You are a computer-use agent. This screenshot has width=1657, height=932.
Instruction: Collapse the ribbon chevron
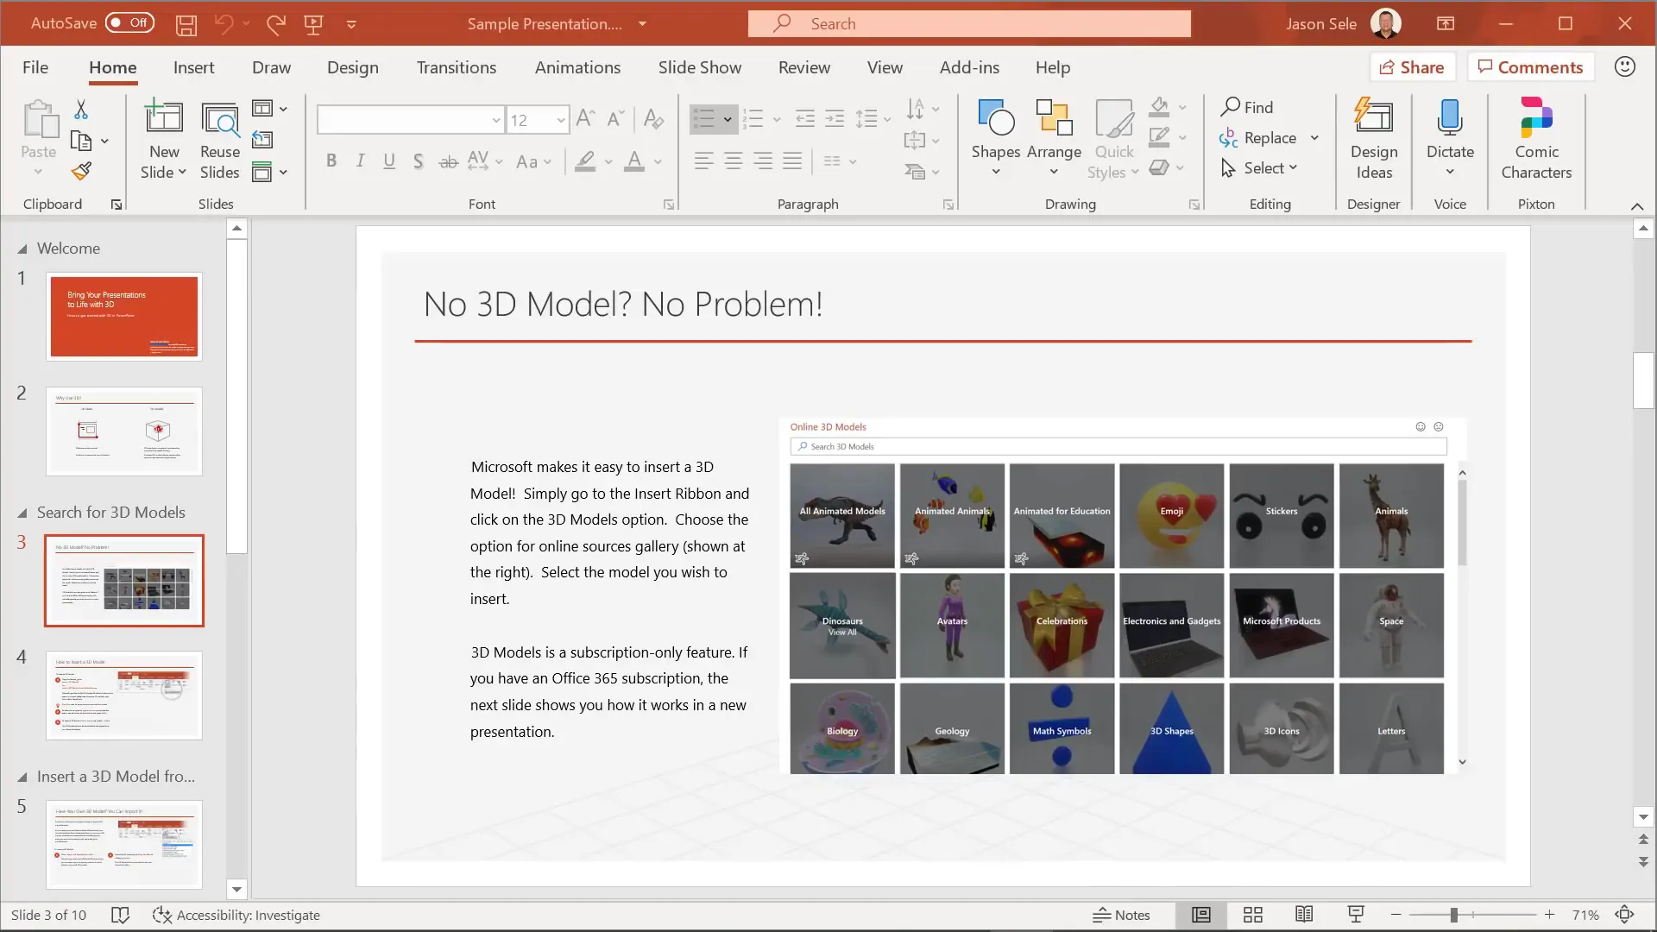pos(1637,206)
